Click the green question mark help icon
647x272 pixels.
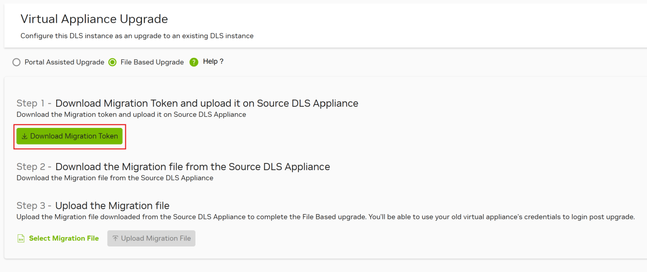coord(194,62)
